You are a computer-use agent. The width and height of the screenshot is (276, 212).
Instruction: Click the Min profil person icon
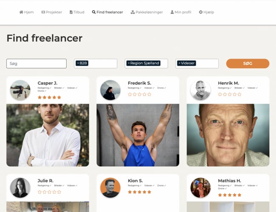pyautogui.click(x=172, y=12)
